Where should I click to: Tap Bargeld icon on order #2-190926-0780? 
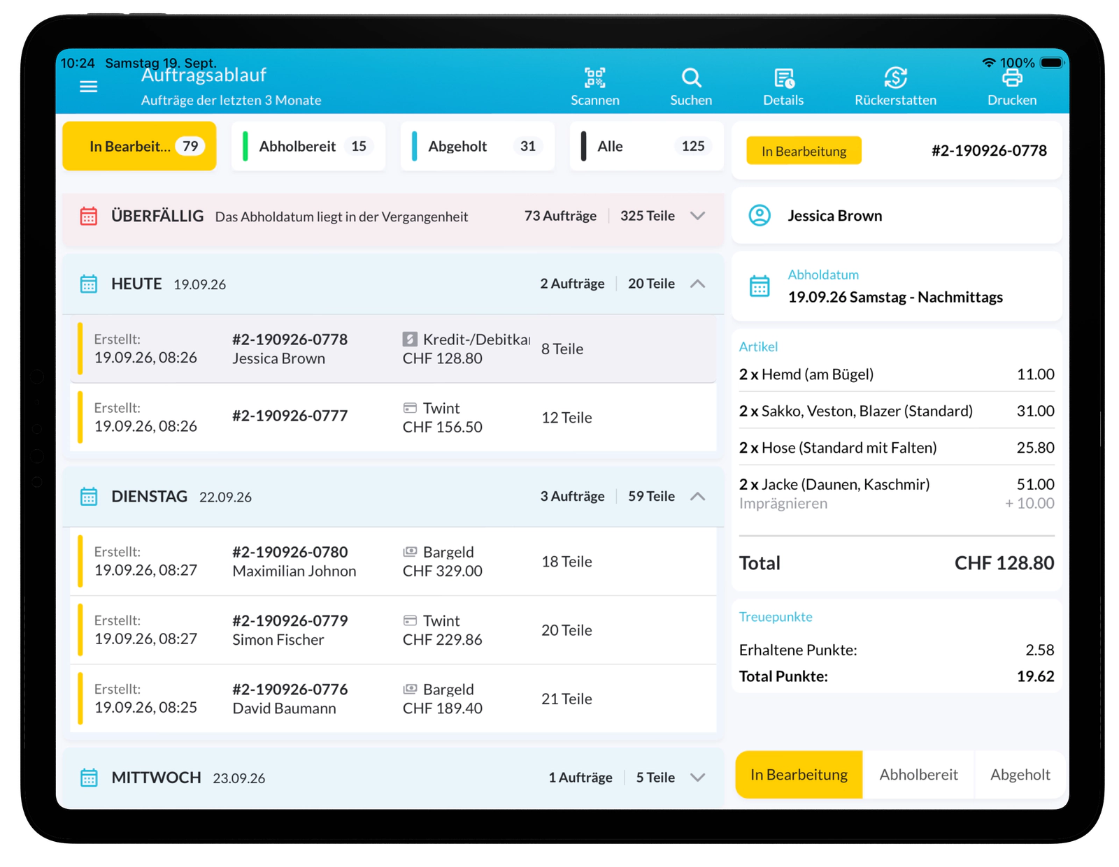pyautogui.click(x=410, y=552)
